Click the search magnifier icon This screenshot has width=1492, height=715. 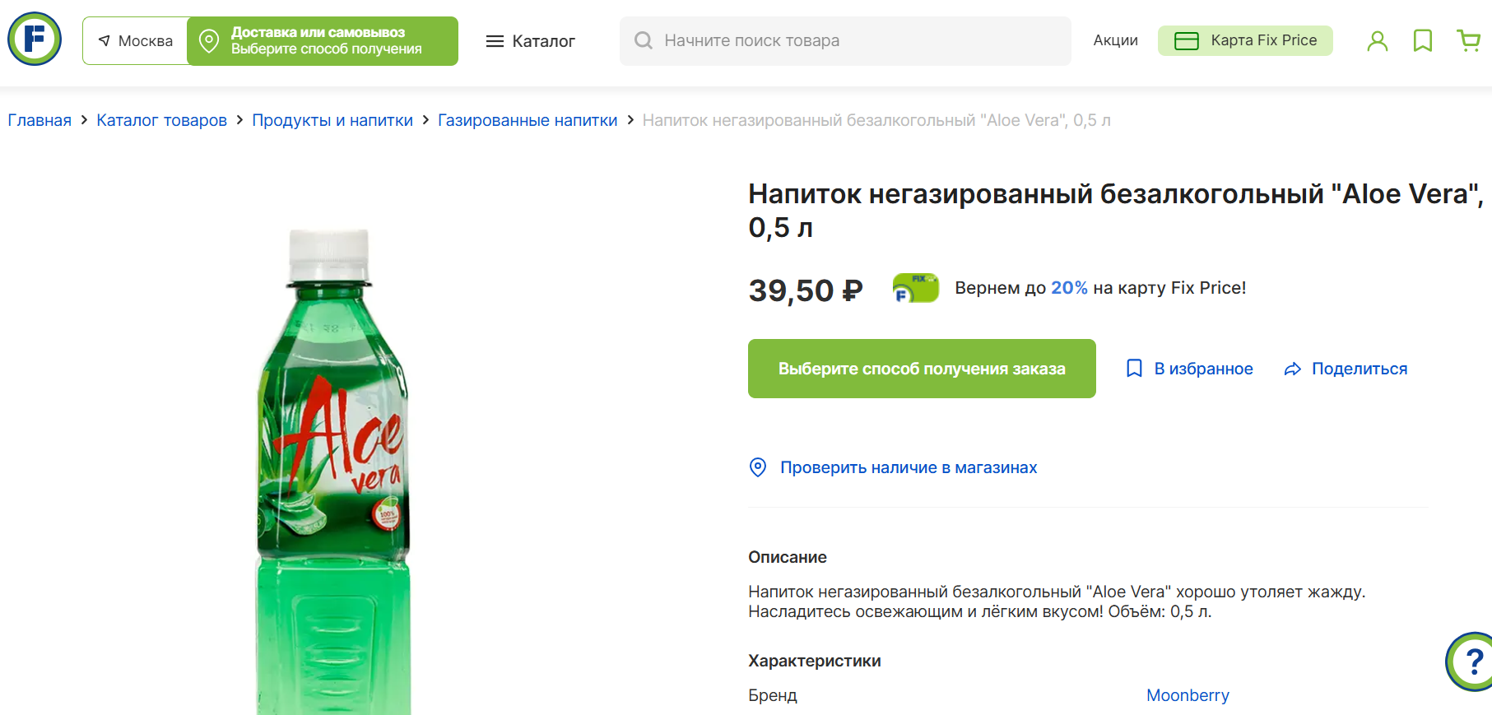[644, 40]
